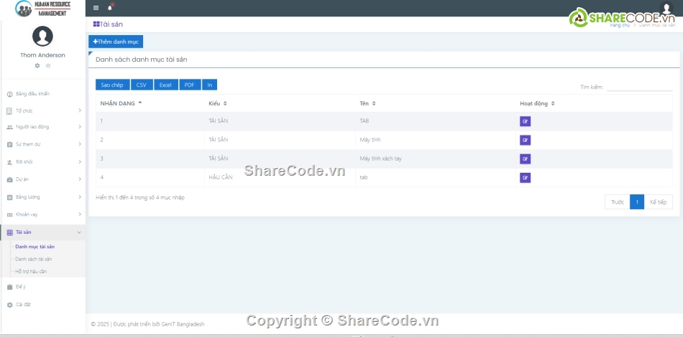Click the Hiển thị 1 đến 4 info text
The width and height of the screenshot is (683, 337).
click(x=140, y=198)
